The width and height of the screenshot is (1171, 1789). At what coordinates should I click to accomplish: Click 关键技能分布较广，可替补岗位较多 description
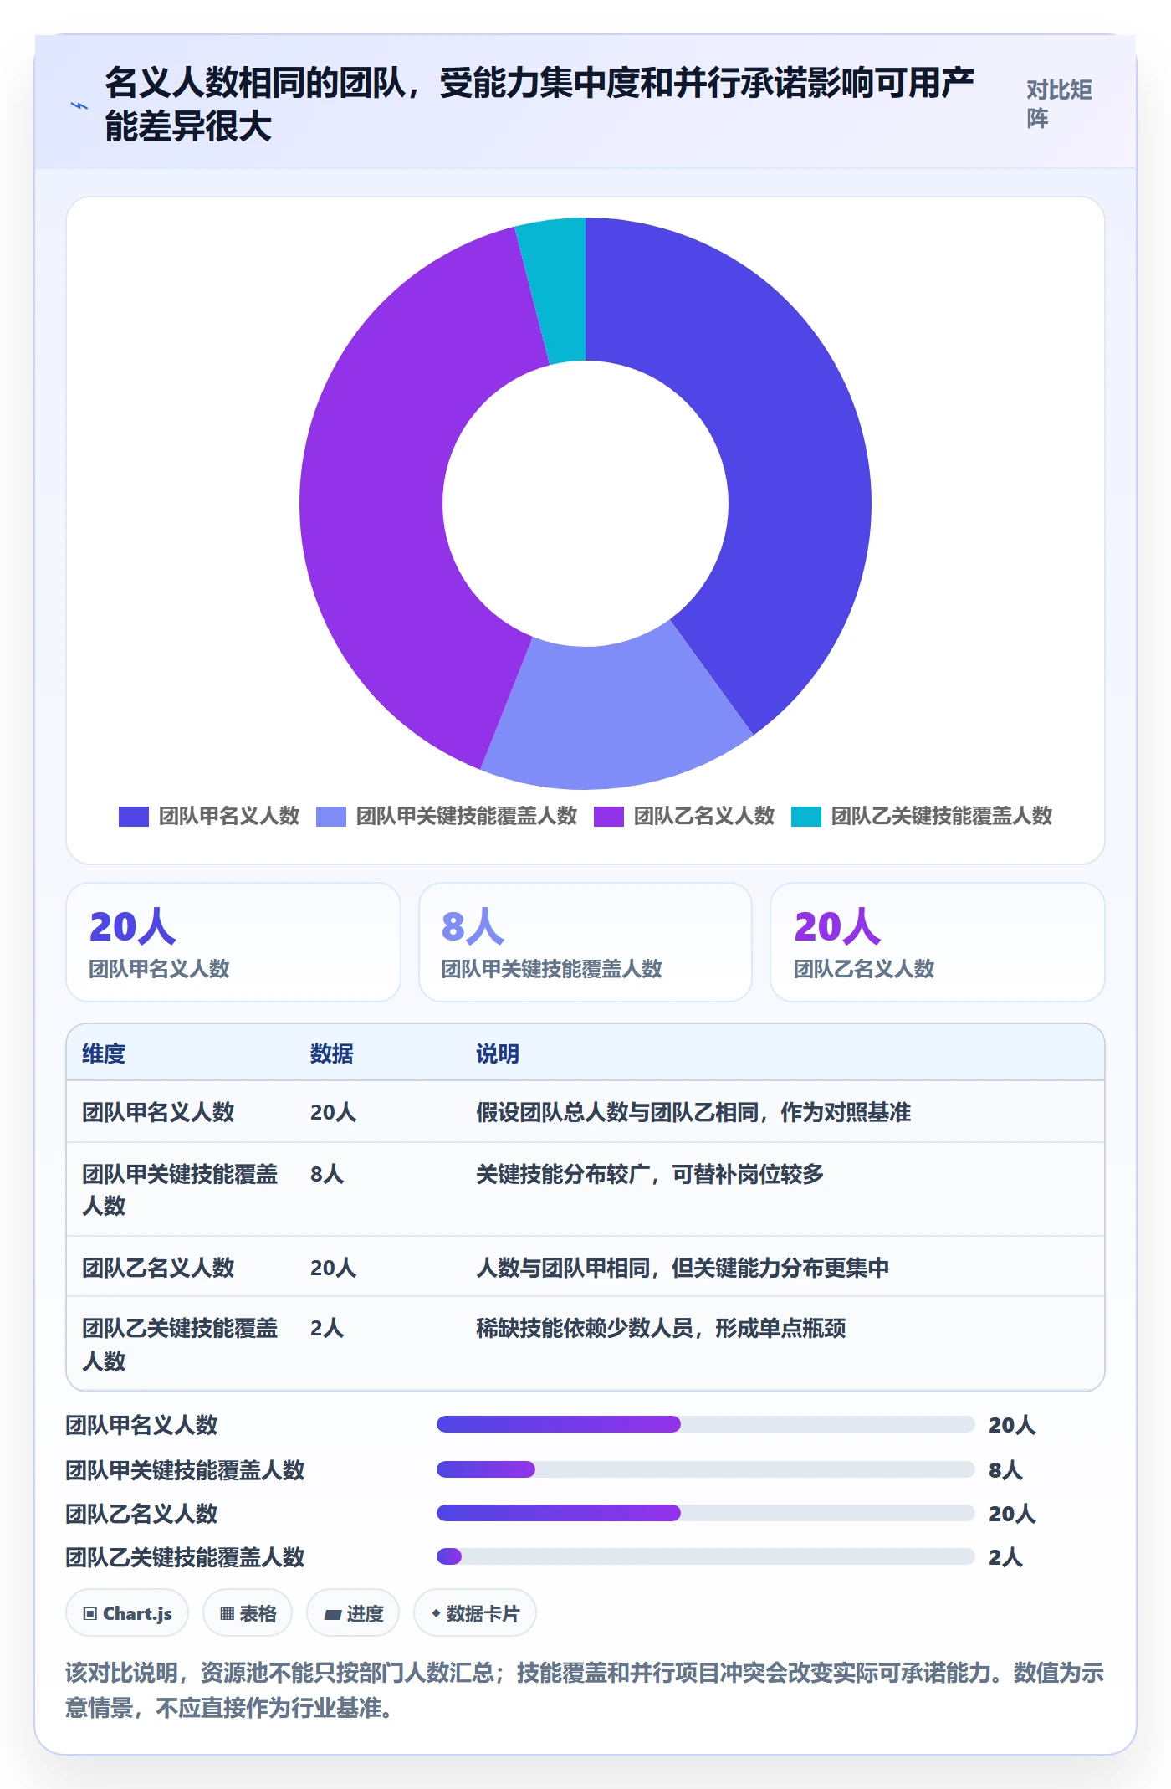pyautogui.click(x=650, y=1174)
